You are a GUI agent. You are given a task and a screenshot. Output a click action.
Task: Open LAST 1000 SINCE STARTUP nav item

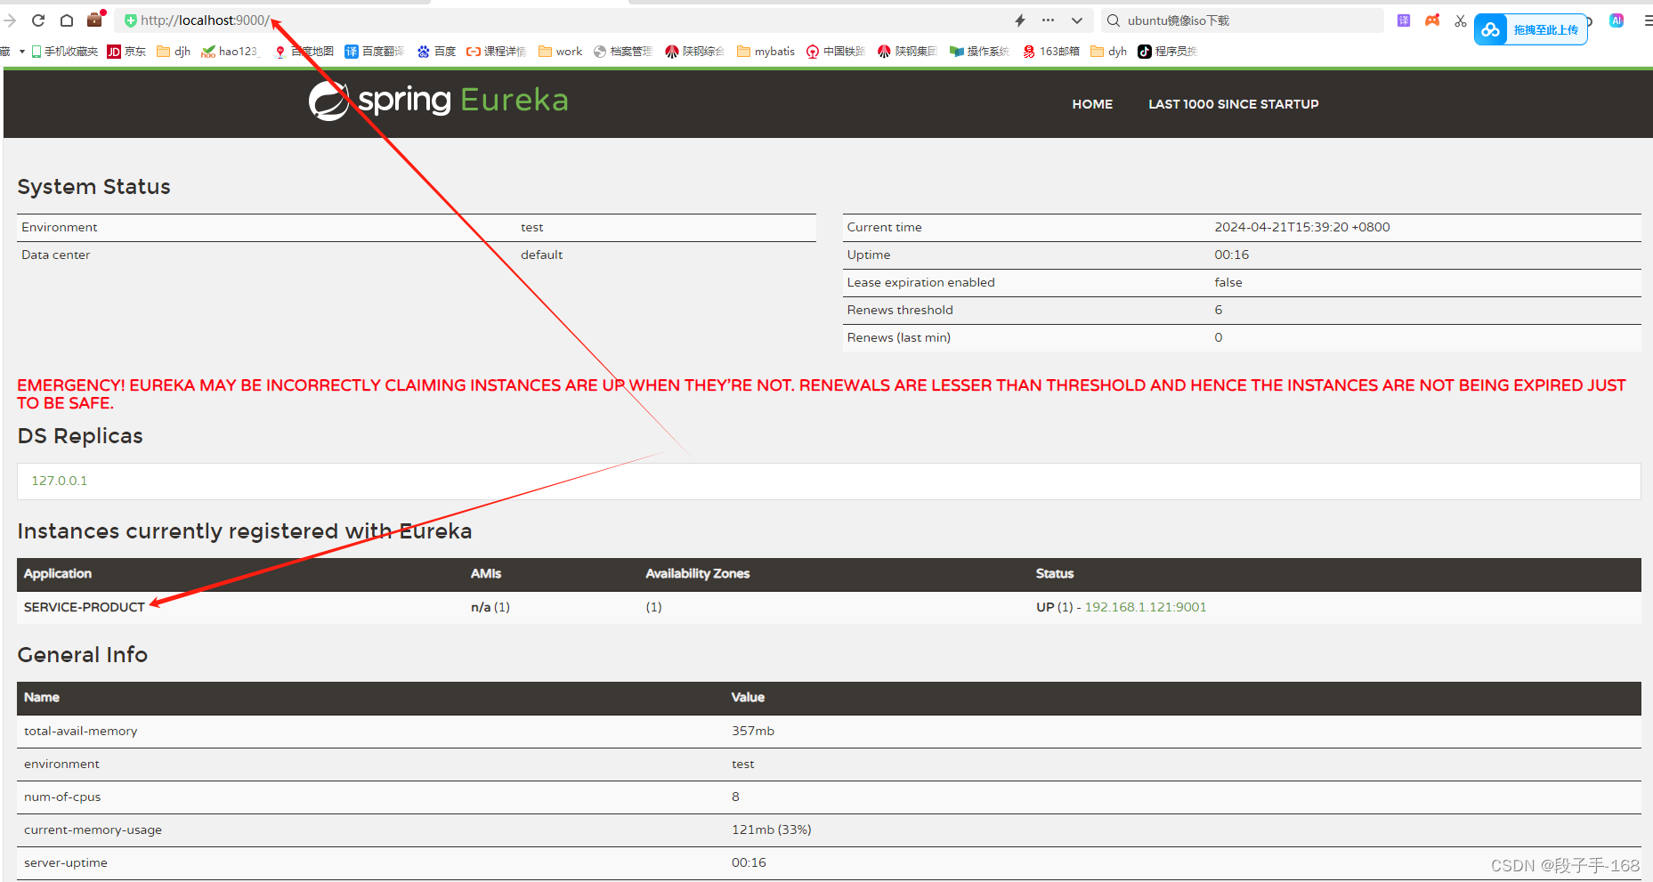click(1234, 104)
